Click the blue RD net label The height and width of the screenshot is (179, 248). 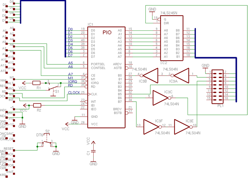(x=70, y=85)
